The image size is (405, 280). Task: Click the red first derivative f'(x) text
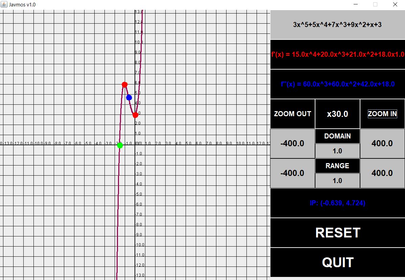pos(338,54)
